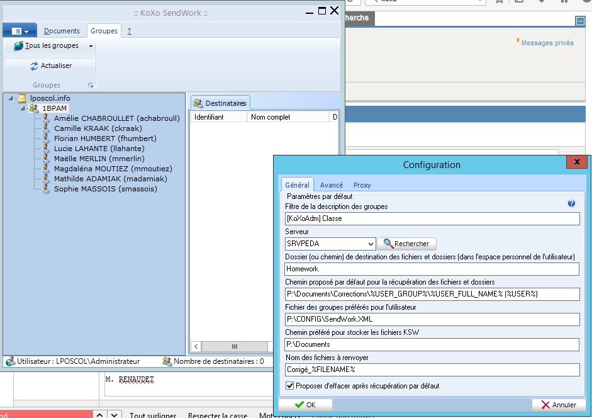The image size is (592, 418).
Task: Click the user icon of Lucie LAHANTE
Action: 46,149
